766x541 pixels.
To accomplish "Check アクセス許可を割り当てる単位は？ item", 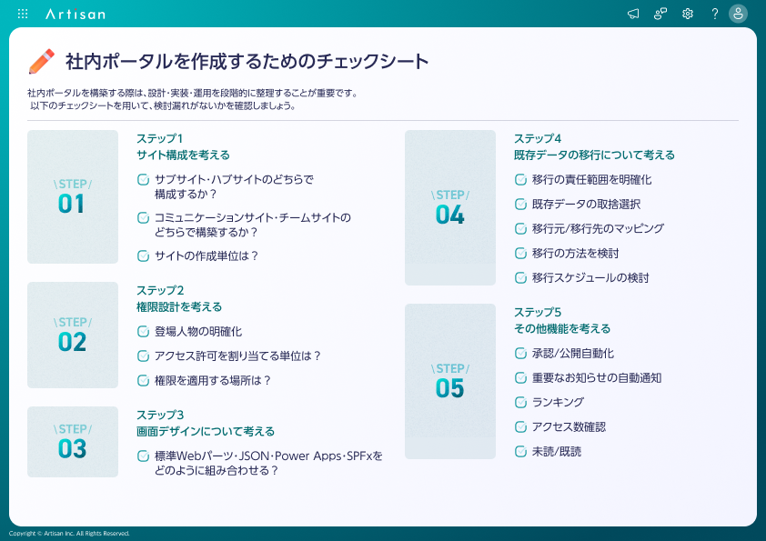I will click(x=143, y=356).
